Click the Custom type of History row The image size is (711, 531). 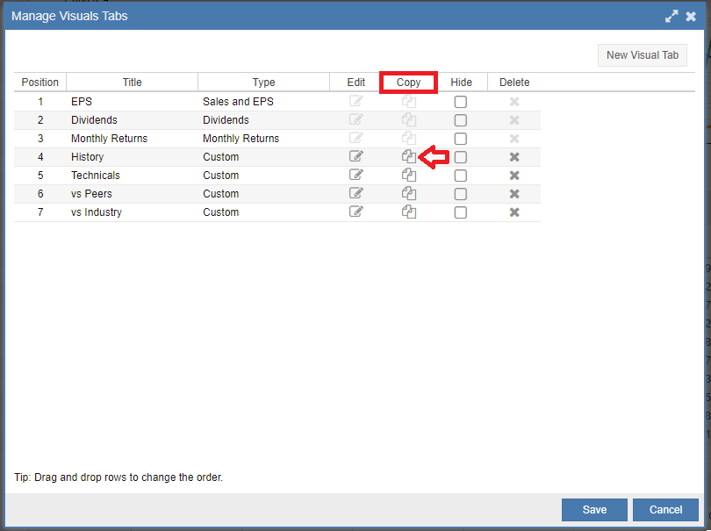point(263,157)
